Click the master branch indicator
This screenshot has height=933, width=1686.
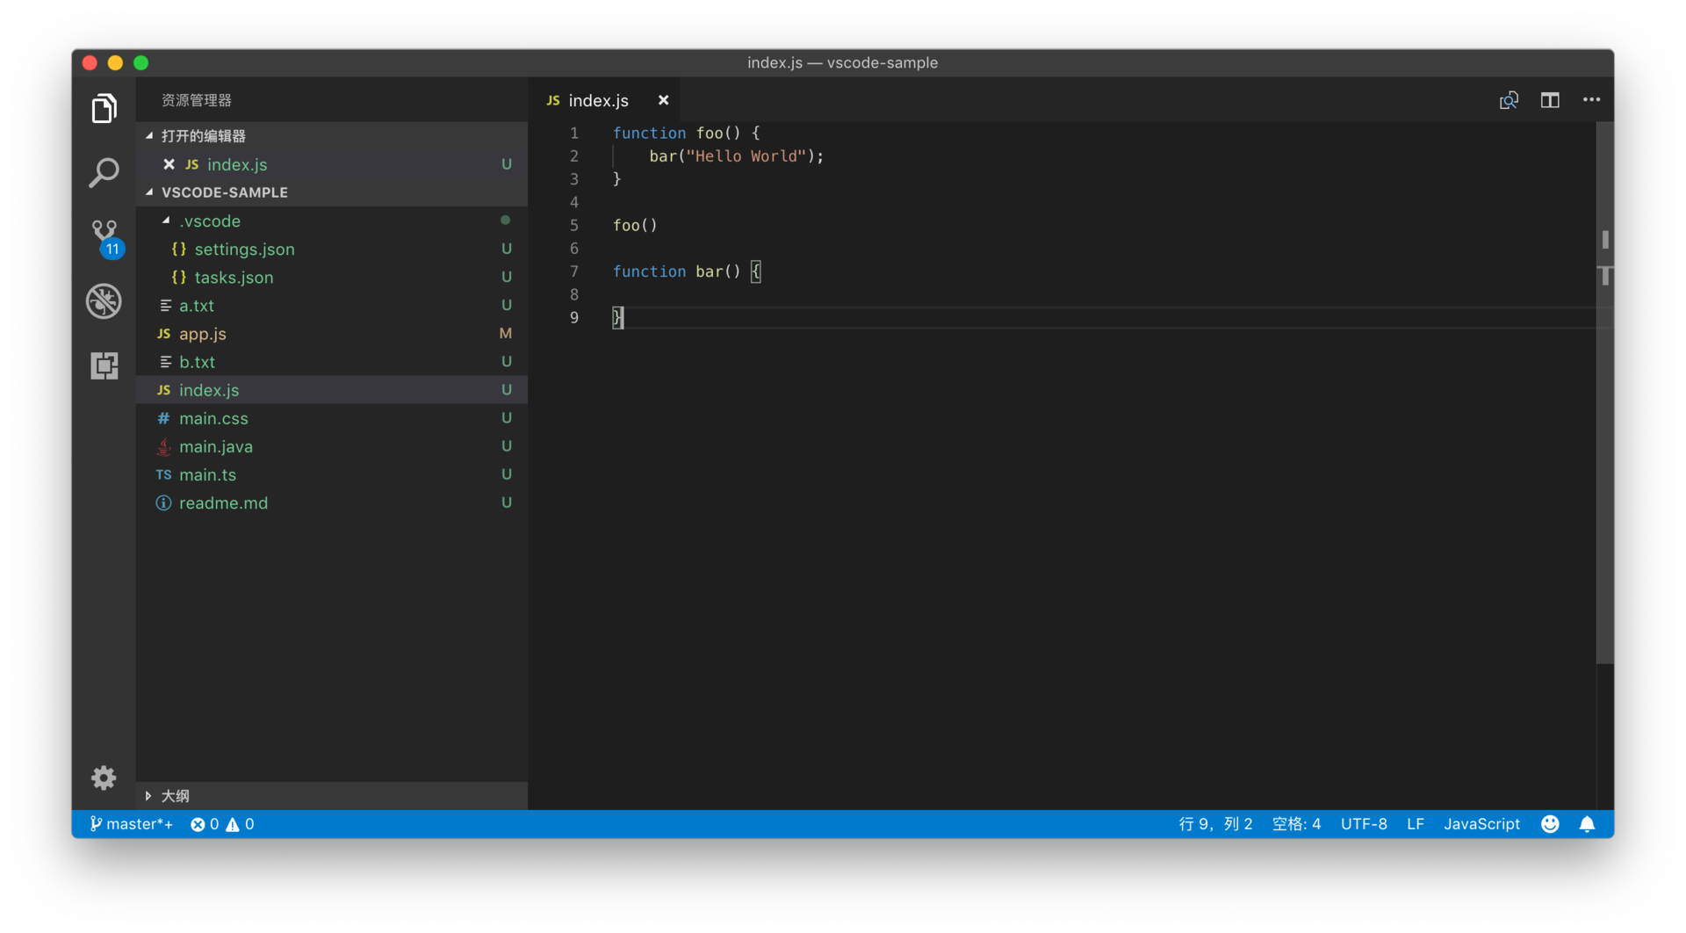131,824
